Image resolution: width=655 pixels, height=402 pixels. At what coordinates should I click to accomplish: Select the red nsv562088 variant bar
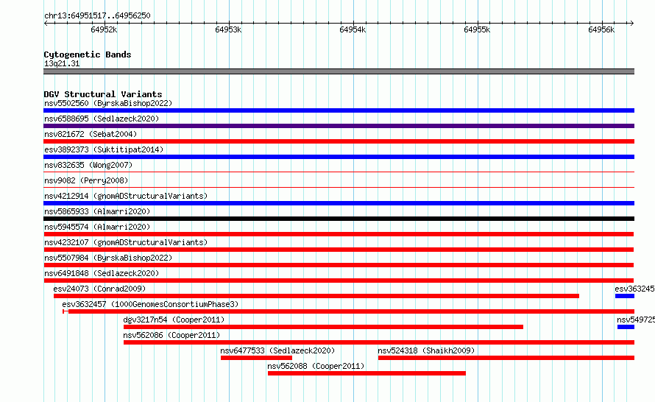[367, 373]
